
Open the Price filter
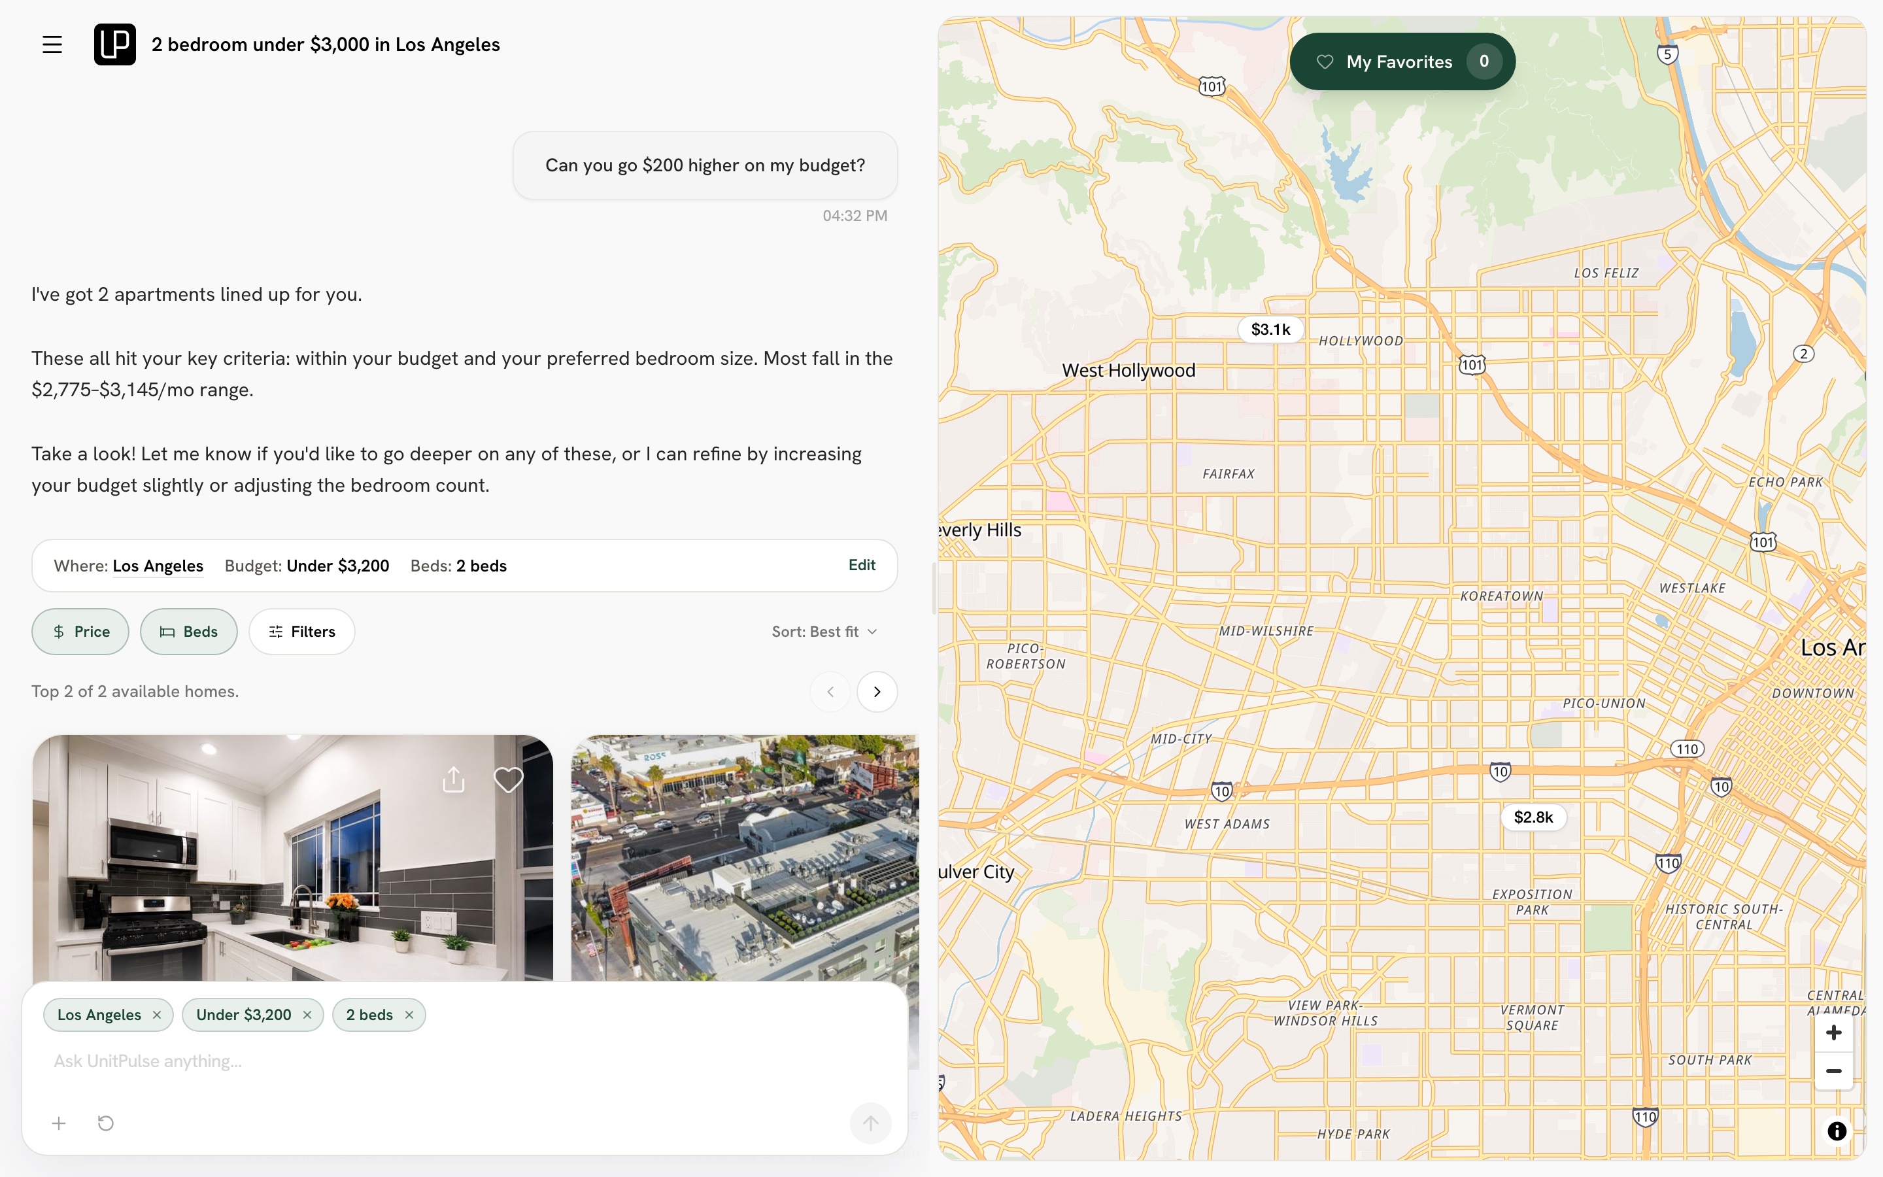click(80, 631)
